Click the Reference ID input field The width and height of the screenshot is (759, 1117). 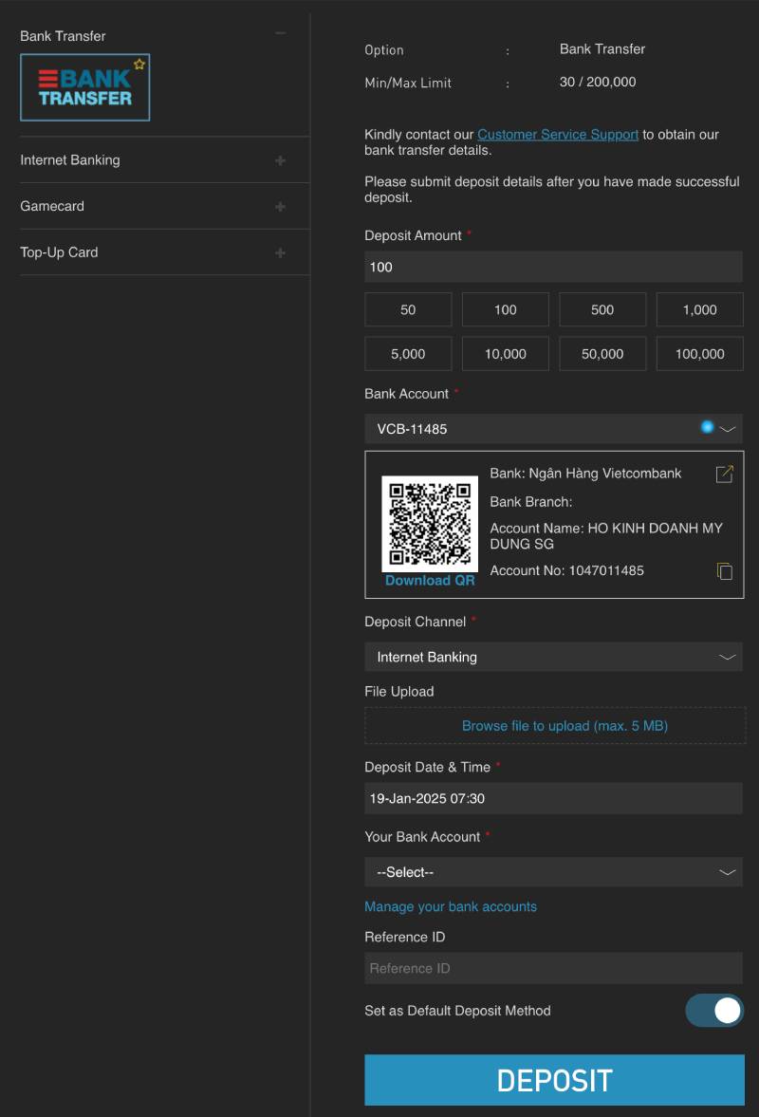point(553,968)
